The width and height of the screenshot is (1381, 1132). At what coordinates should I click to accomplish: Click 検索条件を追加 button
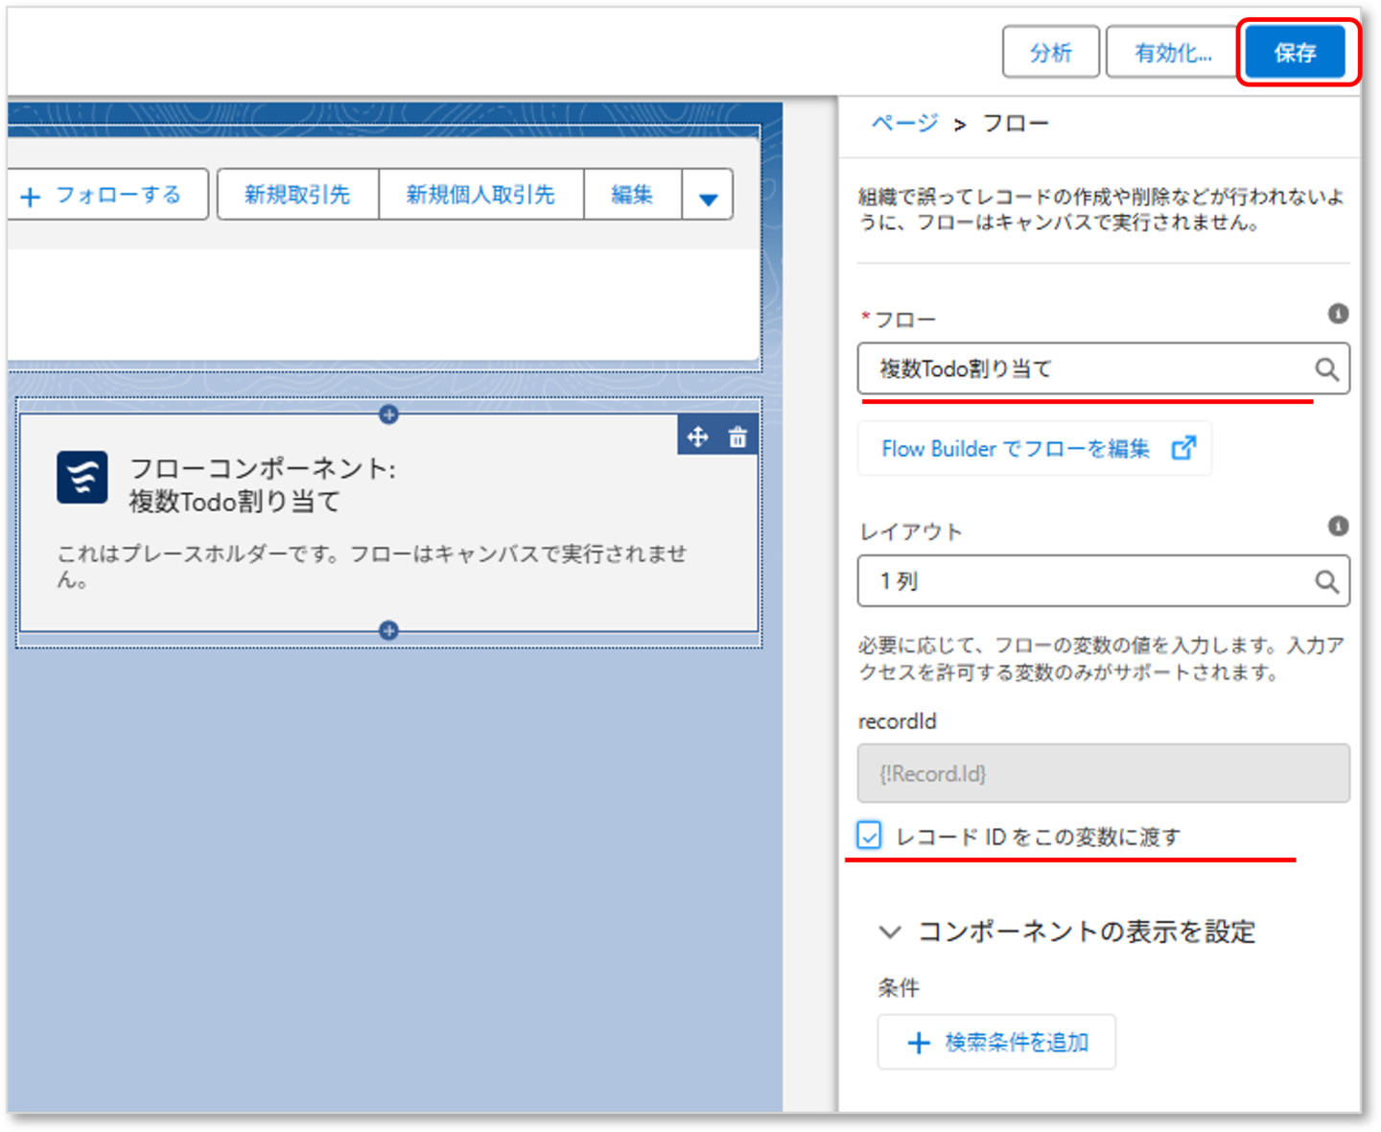996,1042
